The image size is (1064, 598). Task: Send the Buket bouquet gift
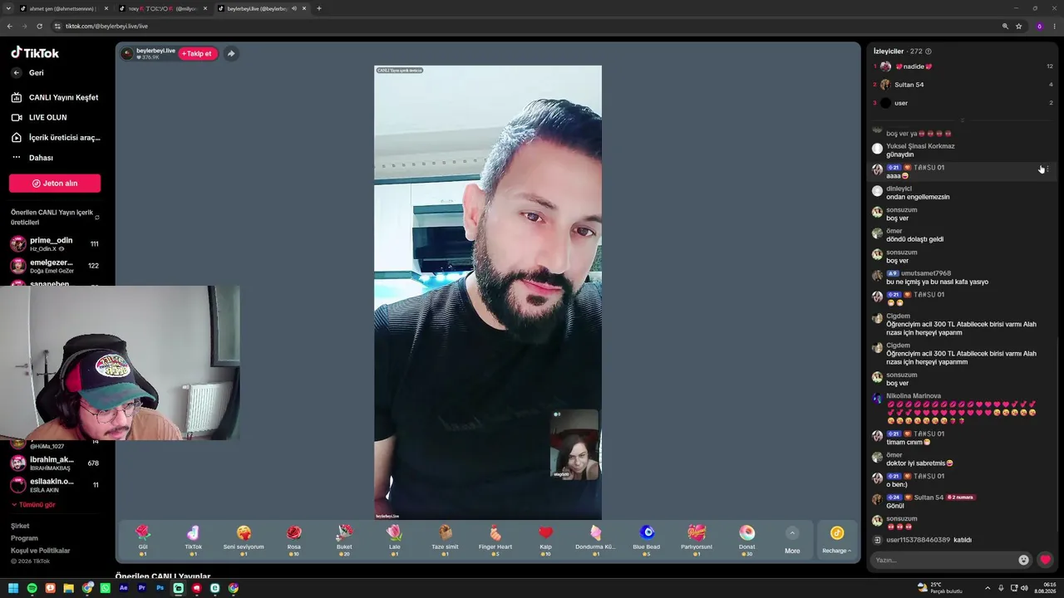click(344, 539)
